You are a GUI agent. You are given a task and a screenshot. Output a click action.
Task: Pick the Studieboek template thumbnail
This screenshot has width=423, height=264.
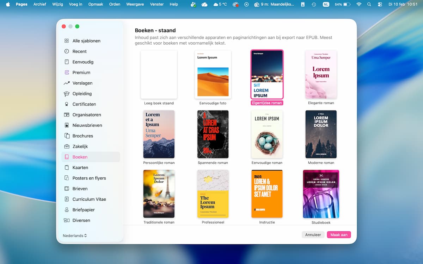[321, 194]
